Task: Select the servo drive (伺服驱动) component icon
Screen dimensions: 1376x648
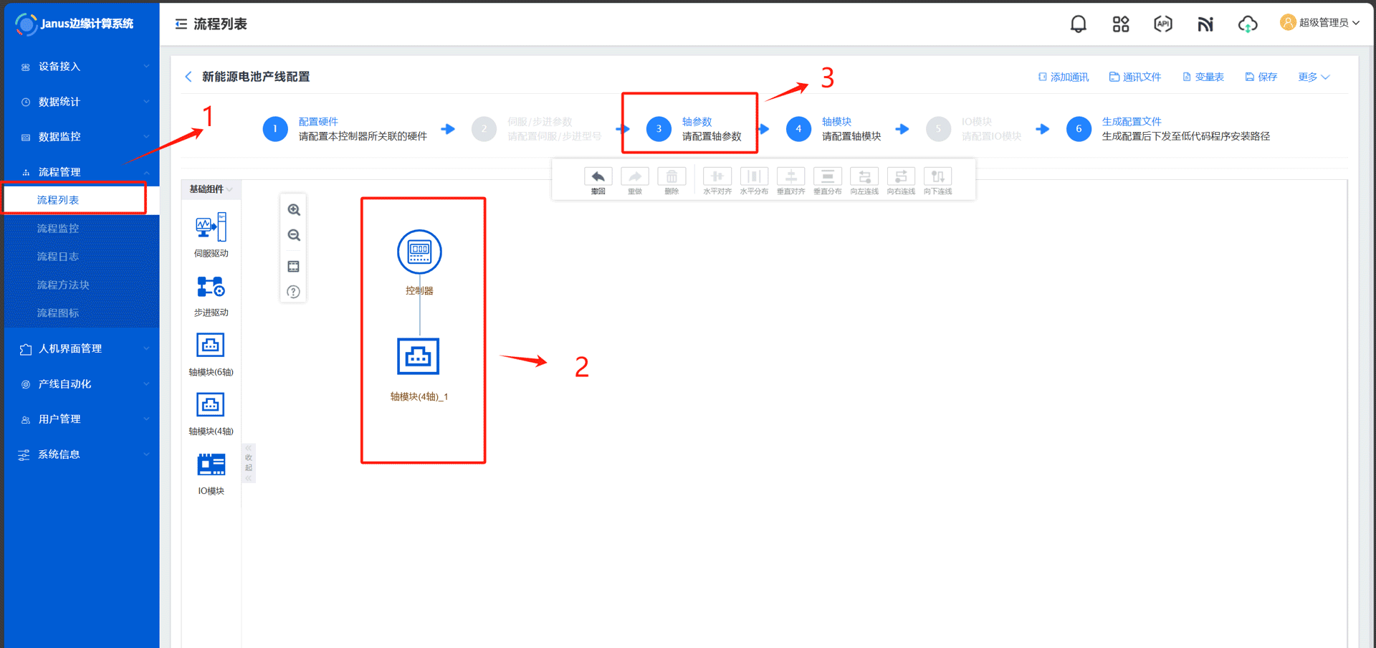Action: 211,227
